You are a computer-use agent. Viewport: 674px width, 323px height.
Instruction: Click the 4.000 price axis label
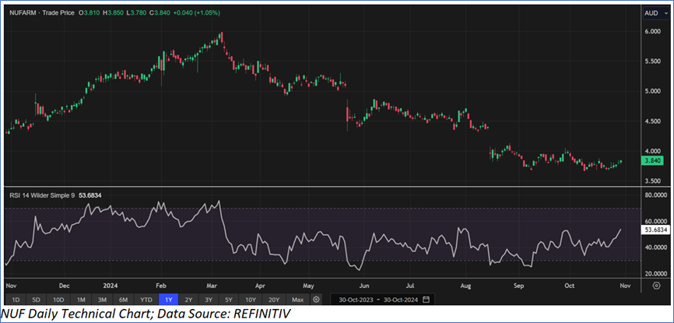(x=651, y=151)
